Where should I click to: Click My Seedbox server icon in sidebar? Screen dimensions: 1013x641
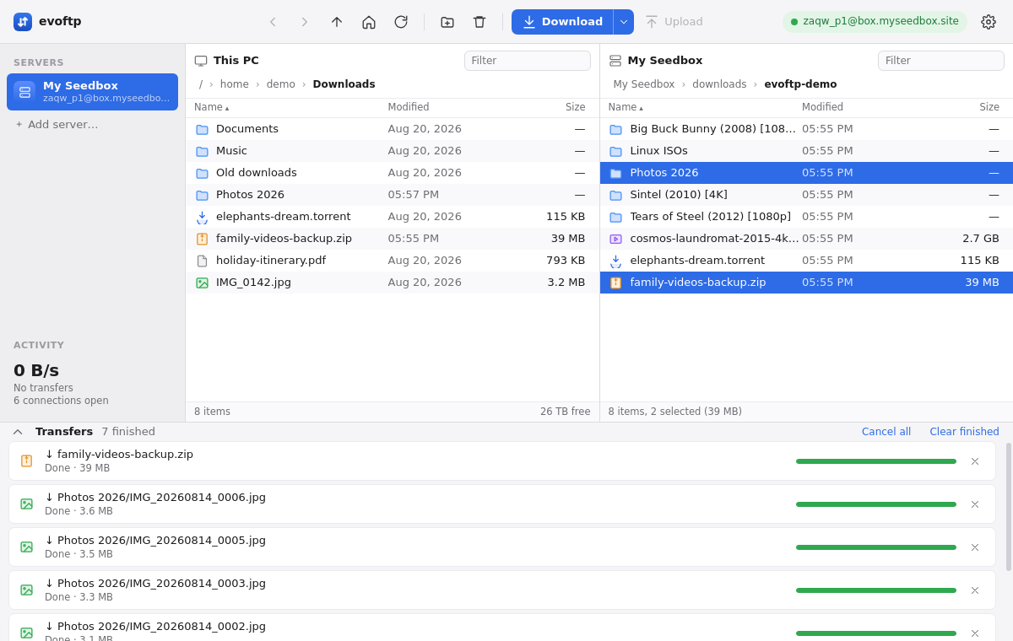pos(25,92)
